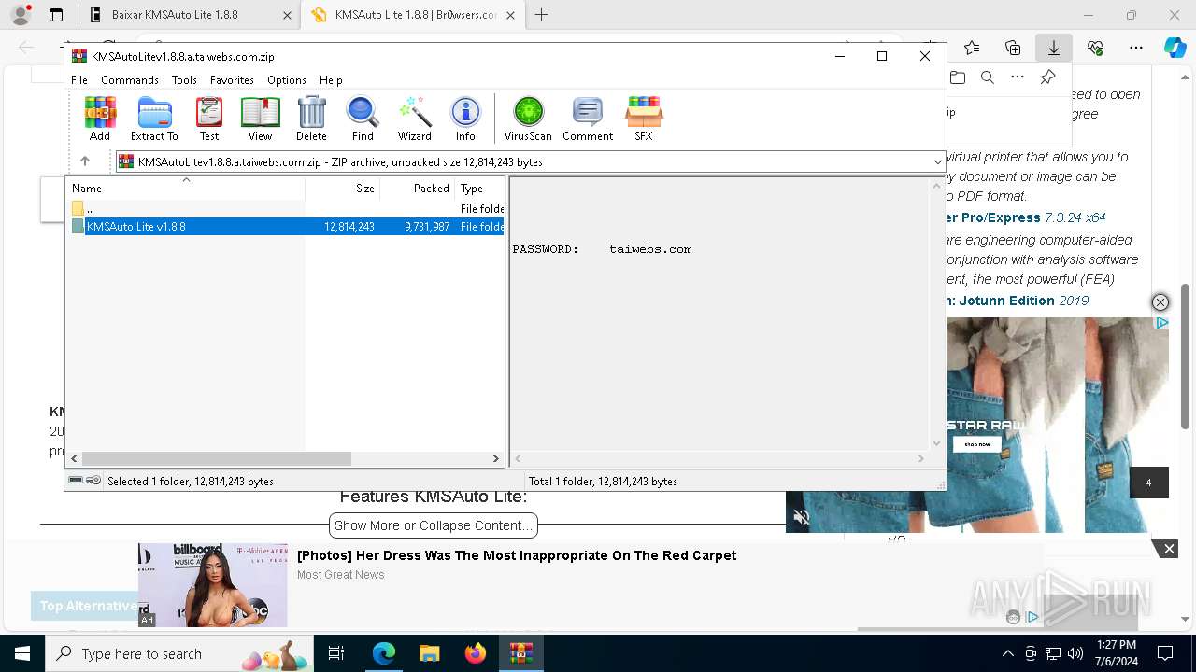This screenshot has height=672, width=1196.
Task: Open Help menu
Action: tap(331, 80)
